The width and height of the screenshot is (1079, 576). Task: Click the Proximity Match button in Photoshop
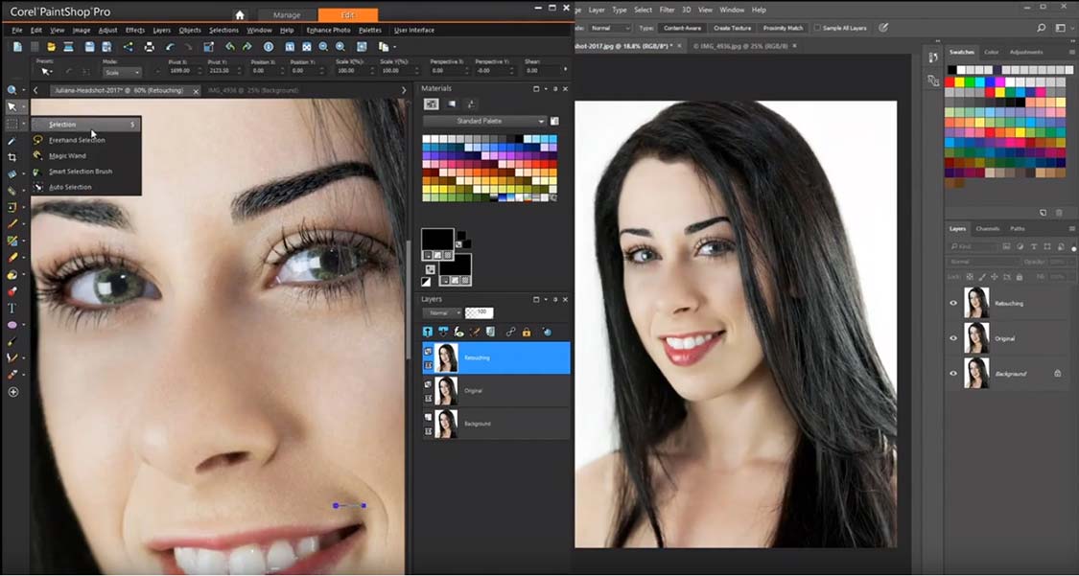coord(783,28)
